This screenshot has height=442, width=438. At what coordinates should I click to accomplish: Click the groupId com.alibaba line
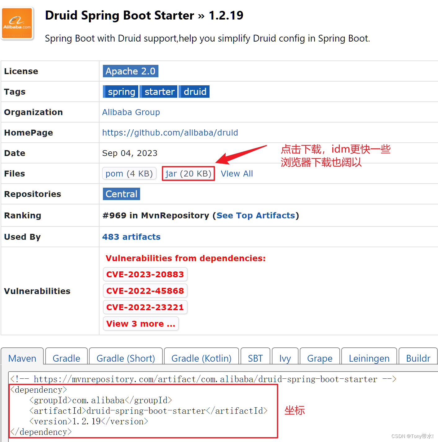101,400
